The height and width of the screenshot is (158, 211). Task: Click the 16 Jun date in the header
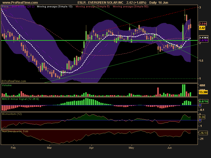(163, 3)
